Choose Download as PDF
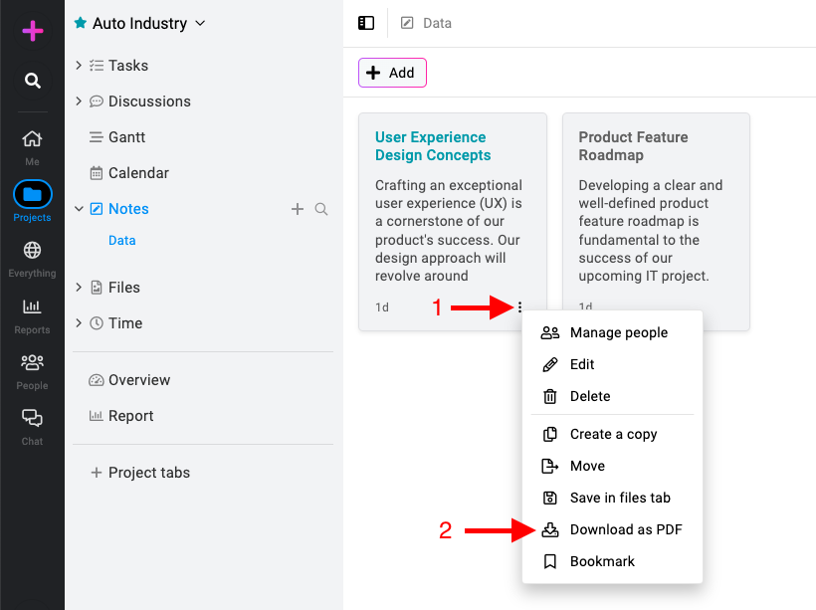The image size is (816, 610). coord(613,529)
